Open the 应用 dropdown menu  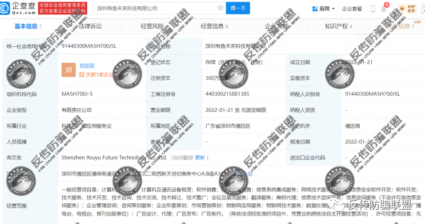coord(324,9)
